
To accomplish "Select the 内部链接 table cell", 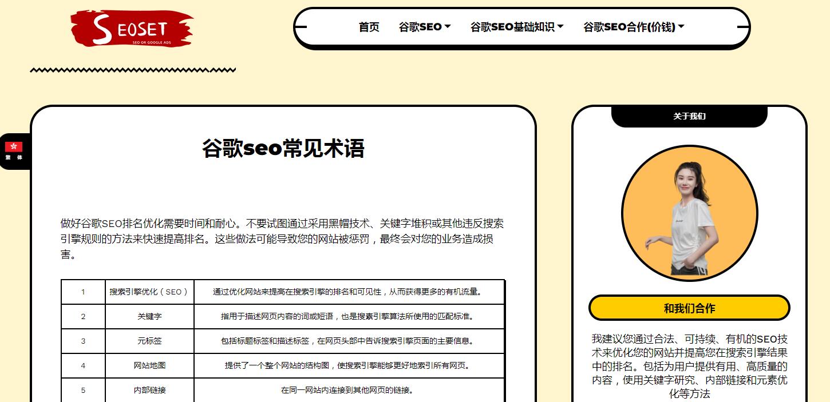I will pos(149,390).
